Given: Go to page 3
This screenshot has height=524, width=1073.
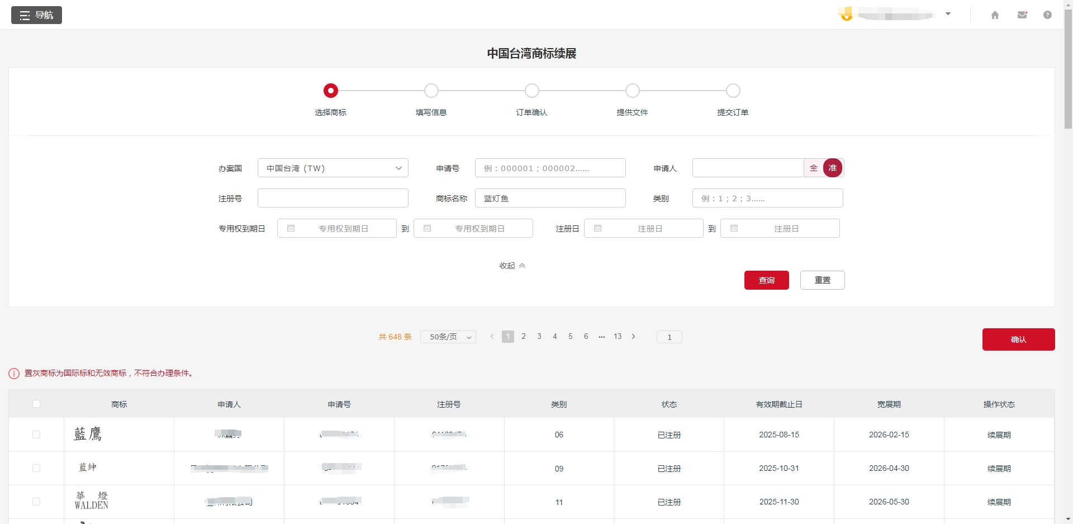Looking at the screenshot, I should (539, 337).
